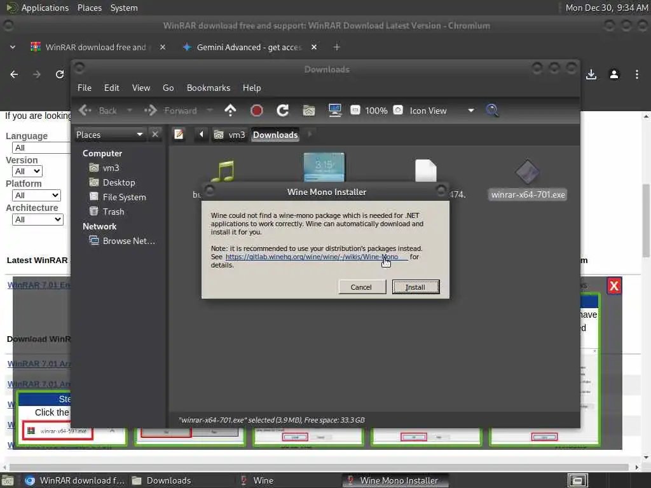Stop loading with the red stop icon
This screenshot has height=488, width=651.
(x=257, y=111)
